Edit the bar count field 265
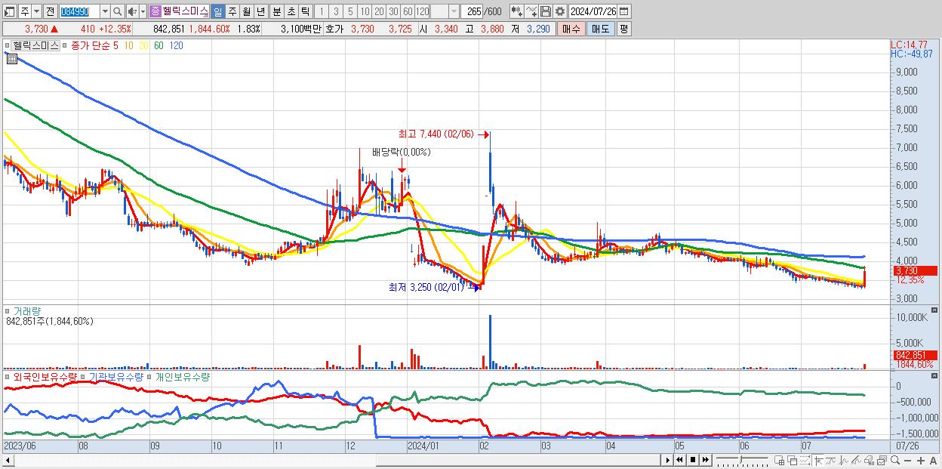 tap(473, 11)
